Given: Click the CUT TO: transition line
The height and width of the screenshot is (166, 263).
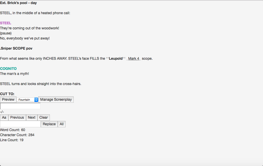Looking at the screenshot, I should (7, 94).
